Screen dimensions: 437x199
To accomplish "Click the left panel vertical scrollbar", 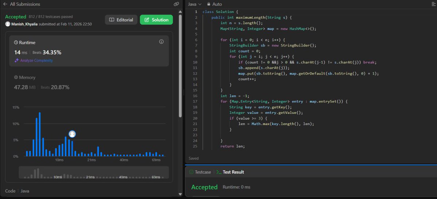I will tap(180, 65).
